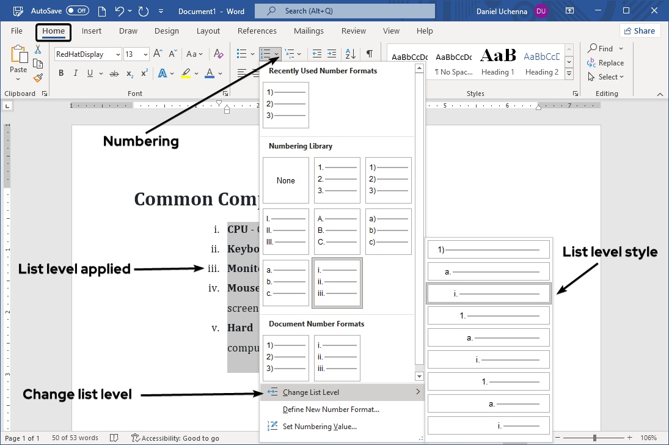Expand the Select dropdown in Editing
This screenshot has width=669, height=445.
pos(606,77)
